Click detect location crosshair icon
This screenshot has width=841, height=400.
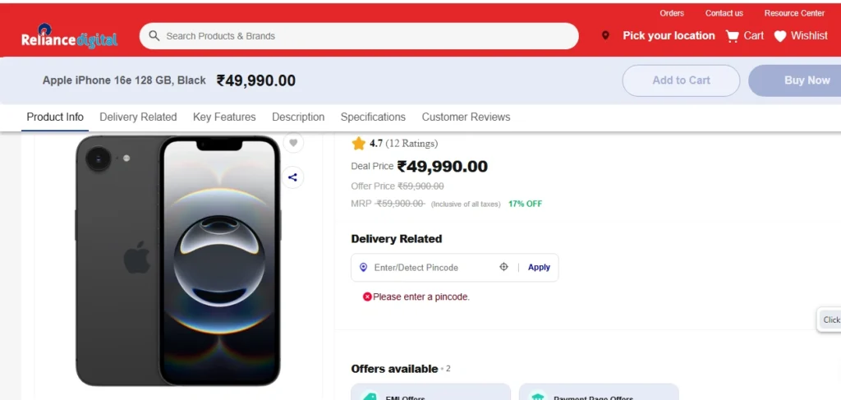[x=504, y=267]
